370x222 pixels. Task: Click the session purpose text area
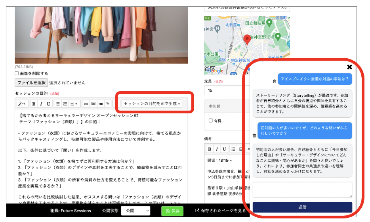(101, 157)
